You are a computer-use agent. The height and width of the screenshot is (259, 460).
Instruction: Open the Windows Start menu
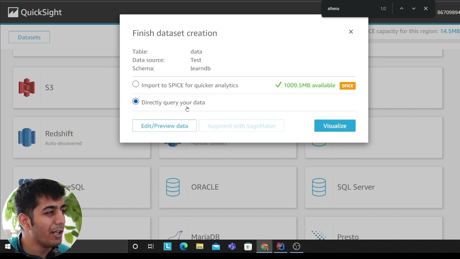(8, 246)
